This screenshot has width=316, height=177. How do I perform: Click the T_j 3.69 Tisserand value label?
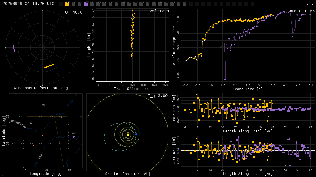click(x=157, y=96)
